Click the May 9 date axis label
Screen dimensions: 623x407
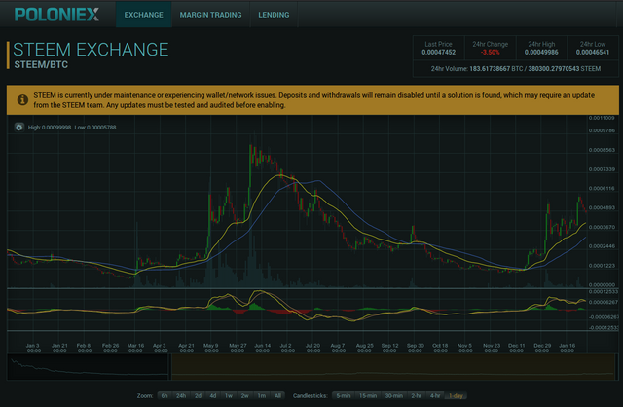point(211,348)
